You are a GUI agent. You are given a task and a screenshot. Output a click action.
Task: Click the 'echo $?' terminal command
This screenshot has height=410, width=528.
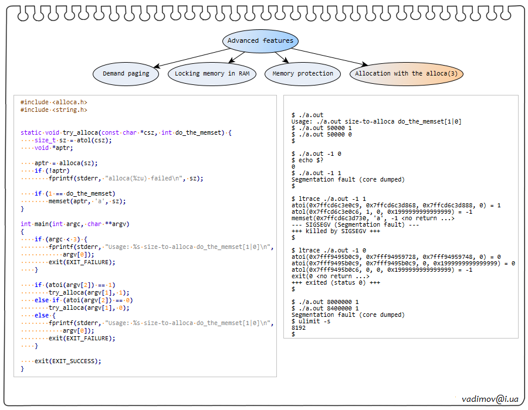(308, 160)
